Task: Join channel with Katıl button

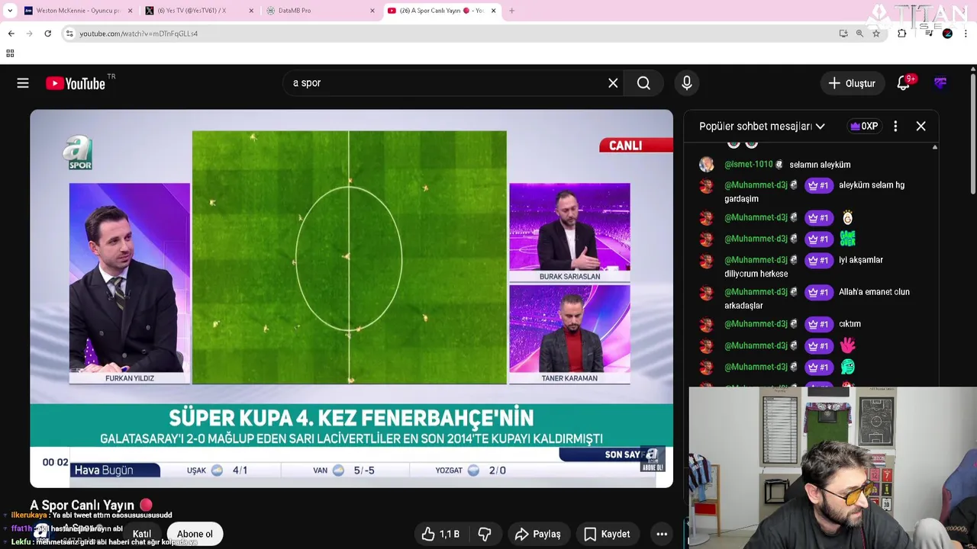Action: tap(142, 534)
